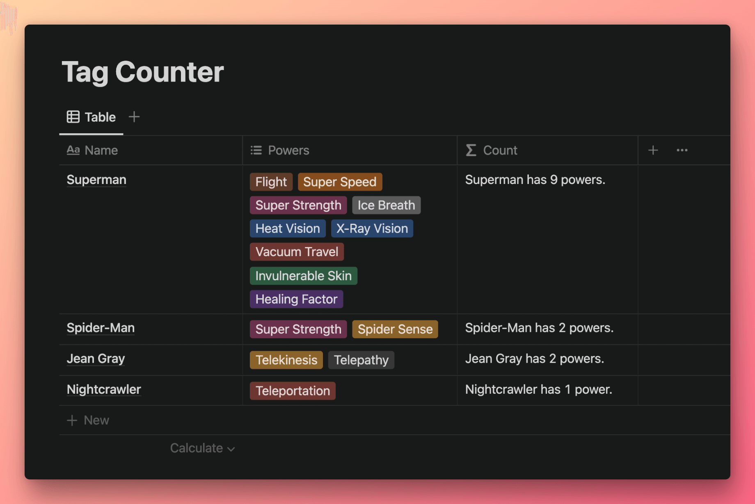Select the Super Speed tag
This screenshot has width=755, height=504.
[x=340, y=182]
